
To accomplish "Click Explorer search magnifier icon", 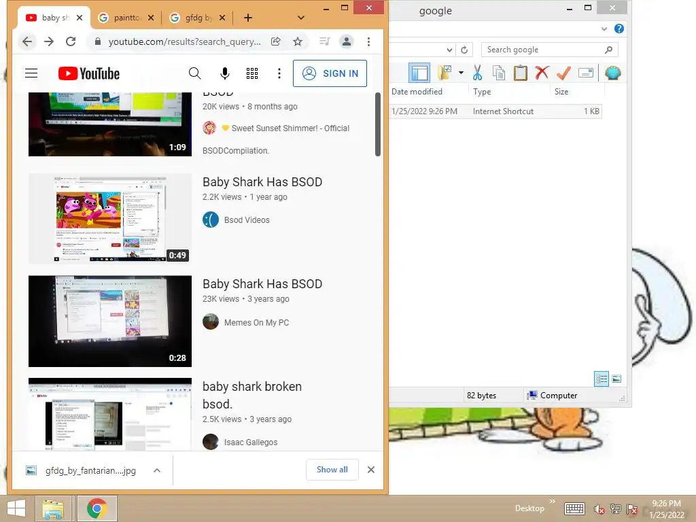I will click(x=609, y=50).
